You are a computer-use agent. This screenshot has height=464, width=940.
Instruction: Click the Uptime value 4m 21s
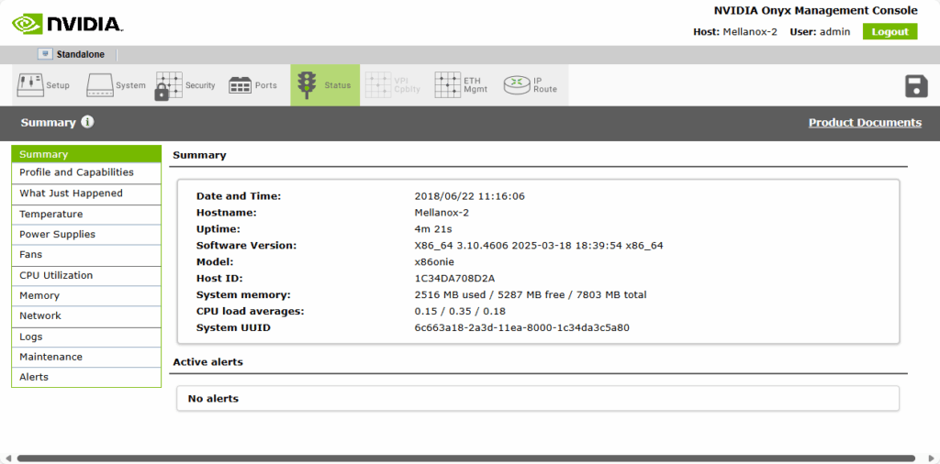point(433,229)
